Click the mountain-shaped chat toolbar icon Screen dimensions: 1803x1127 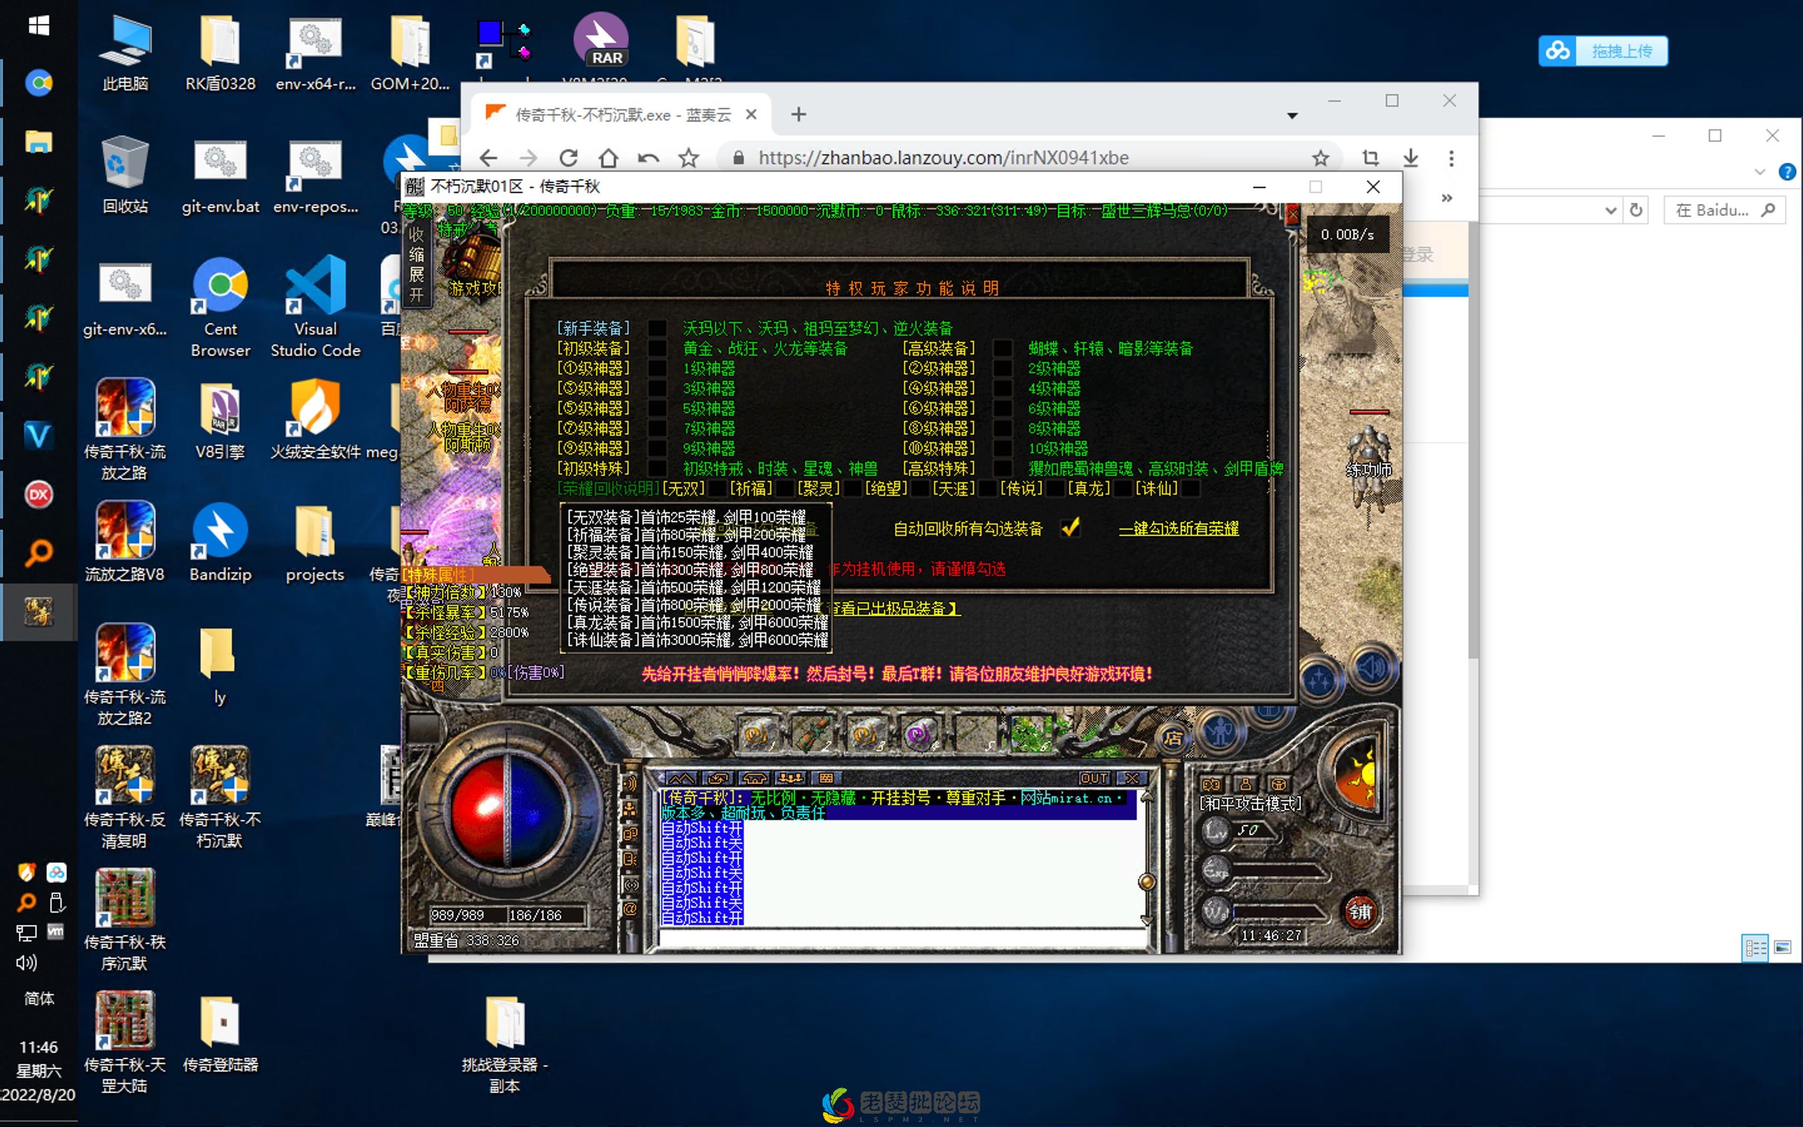point(681,778)
